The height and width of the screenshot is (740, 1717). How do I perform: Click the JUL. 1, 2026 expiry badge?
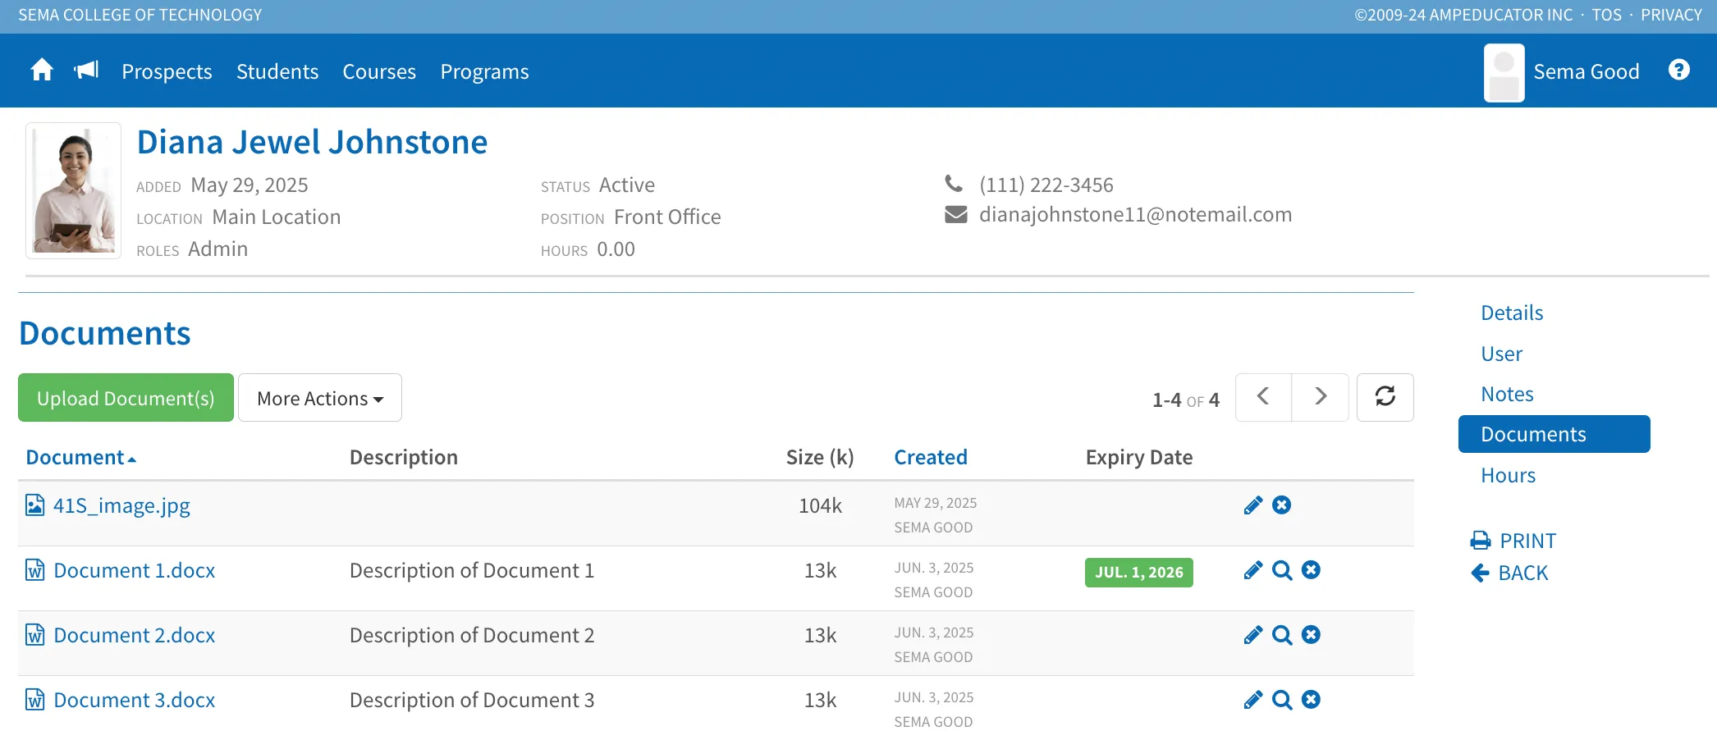tap(1139, 573)
